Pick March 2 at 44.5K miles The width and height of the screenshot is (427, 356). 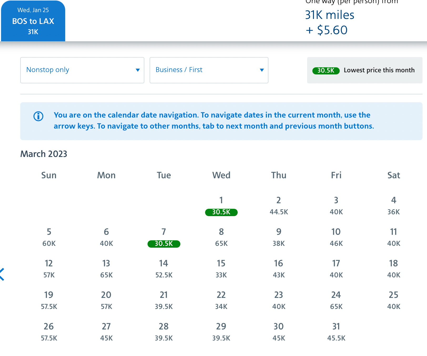coord(279,206)
